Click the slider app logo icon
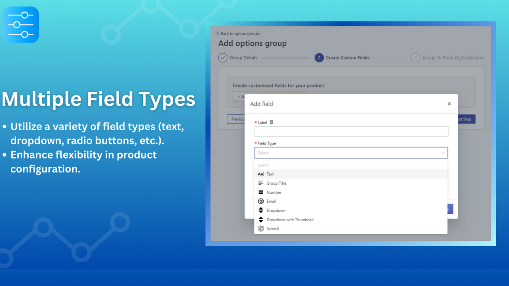 [x=21, y=25]
